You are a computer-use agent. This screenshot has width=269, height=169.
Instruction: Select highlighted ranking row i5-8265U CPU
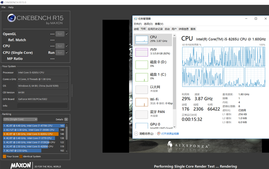pyautogui.click(x=34, y=134)
